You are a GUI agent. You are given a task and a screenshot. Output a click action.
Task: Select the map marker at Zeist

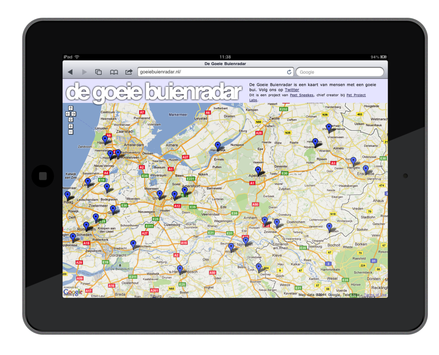pyautogui.click(x=175, y=195)
